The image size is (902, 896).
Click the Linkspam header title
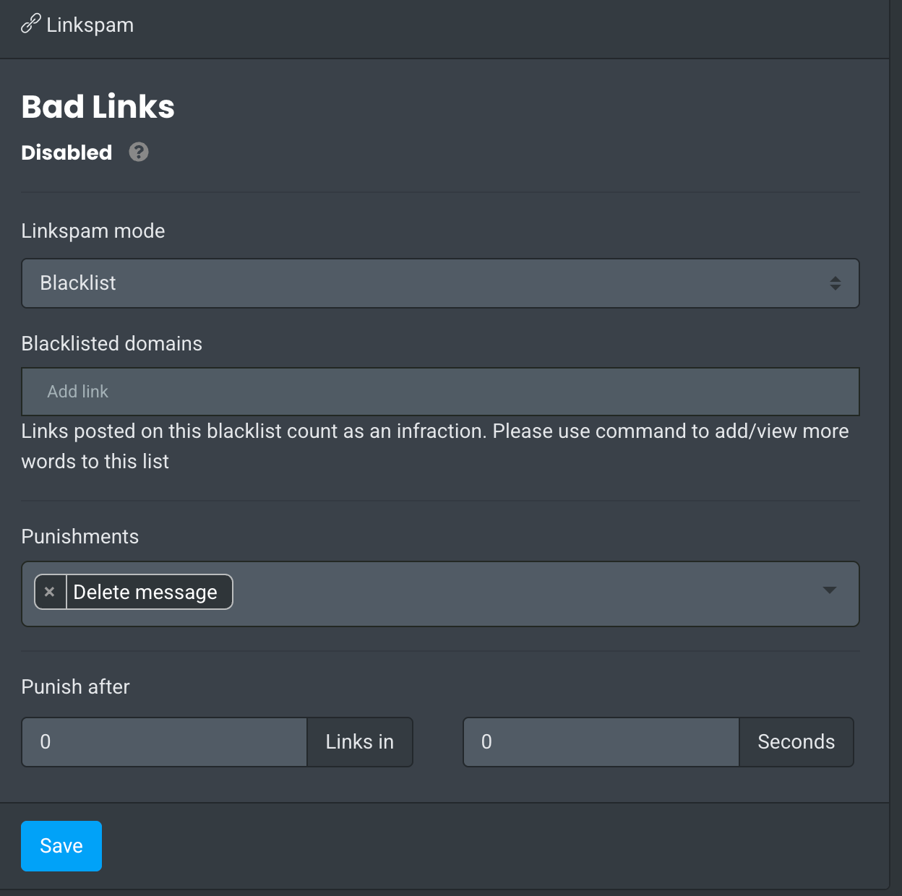(x=90, y=25)
